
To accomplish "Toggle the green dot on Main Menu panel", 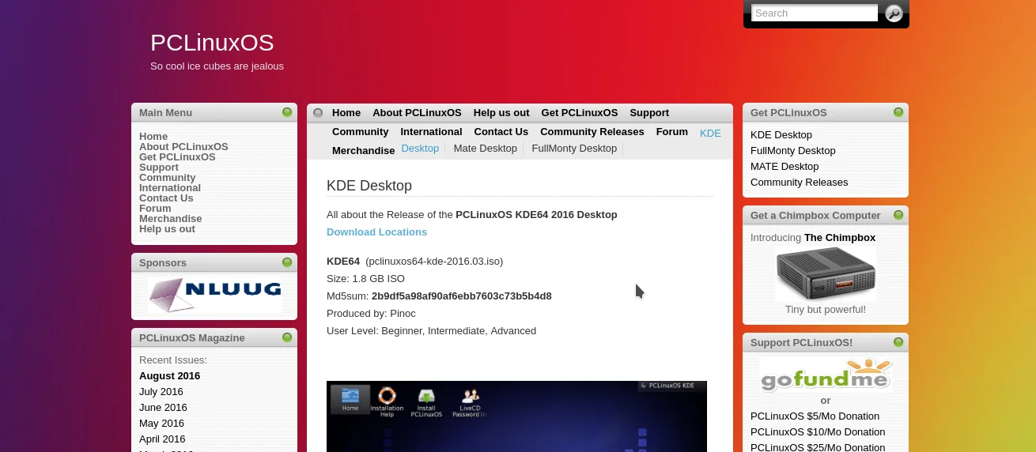I will coord(287,112).
